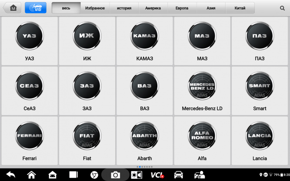The width and height of the screenshot is (290, 181).
Task: Go back to the M home screen
Action: 12,8
